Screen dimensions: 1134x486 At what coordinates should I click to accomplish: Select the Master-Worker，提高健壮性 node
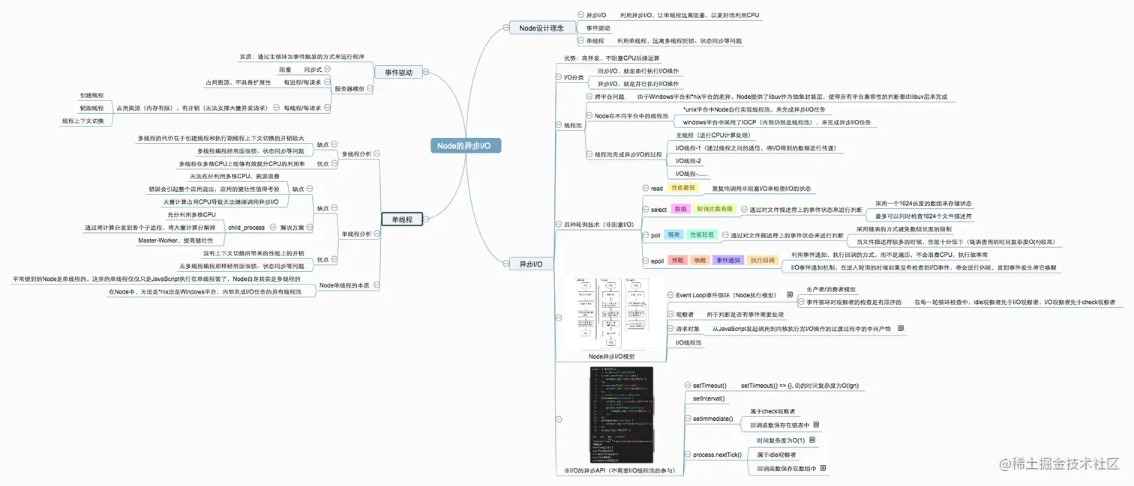point(175,240)
